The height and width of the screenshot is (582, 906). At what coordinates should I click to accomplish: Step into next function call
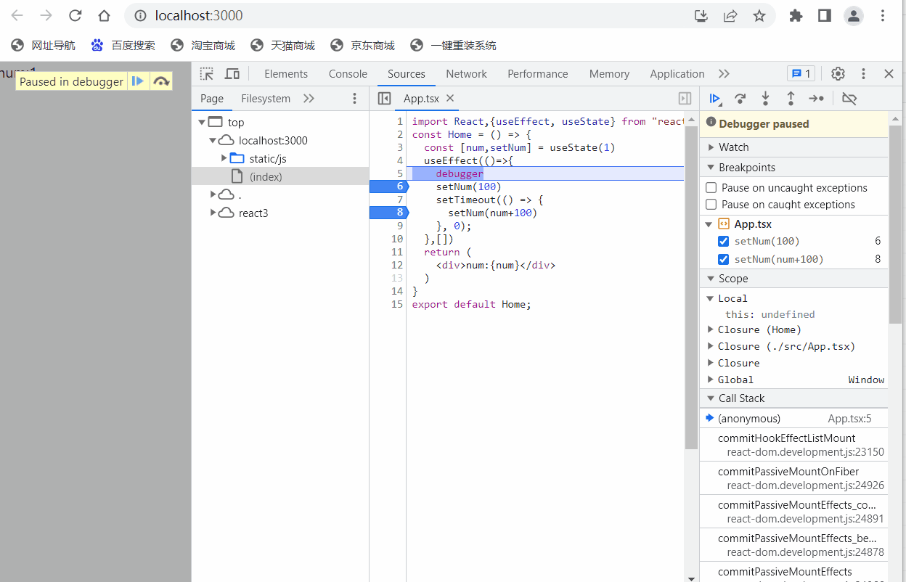[x=765, y=98]
